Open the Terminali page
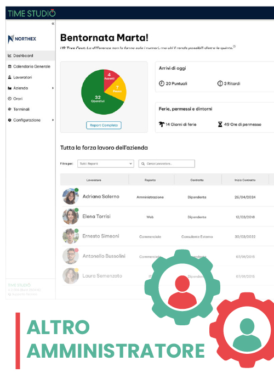The height and width of the screenshot is (384, 274). (x=21, y=109)
